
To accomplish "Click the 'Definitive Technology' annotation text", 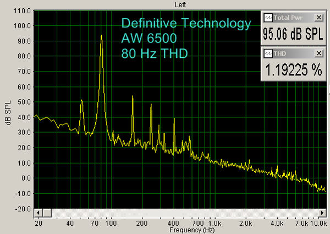I will (x=186, y=23).
